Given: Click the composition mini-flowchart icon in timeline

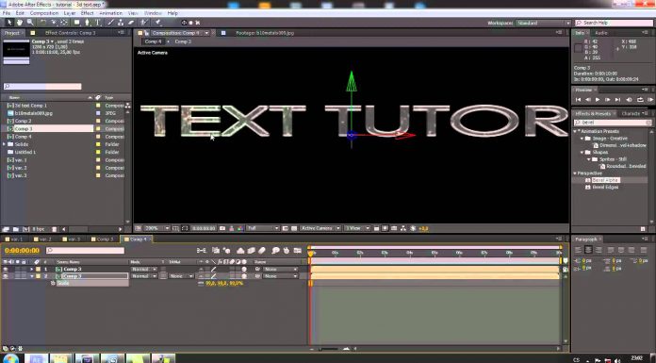Looking at the screenshot, I should coord(202,251).
